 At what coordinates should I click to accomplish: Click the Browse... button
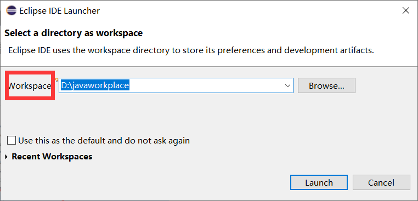click(326, 85)
